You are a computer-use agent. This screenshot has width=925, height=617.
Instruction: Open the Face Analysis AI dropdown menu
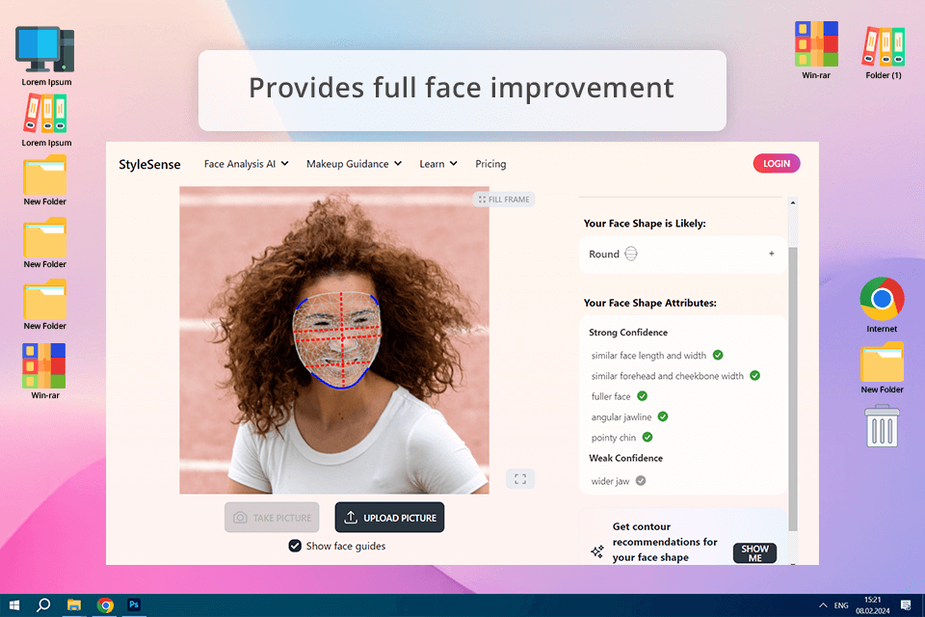tap(246, 164)
